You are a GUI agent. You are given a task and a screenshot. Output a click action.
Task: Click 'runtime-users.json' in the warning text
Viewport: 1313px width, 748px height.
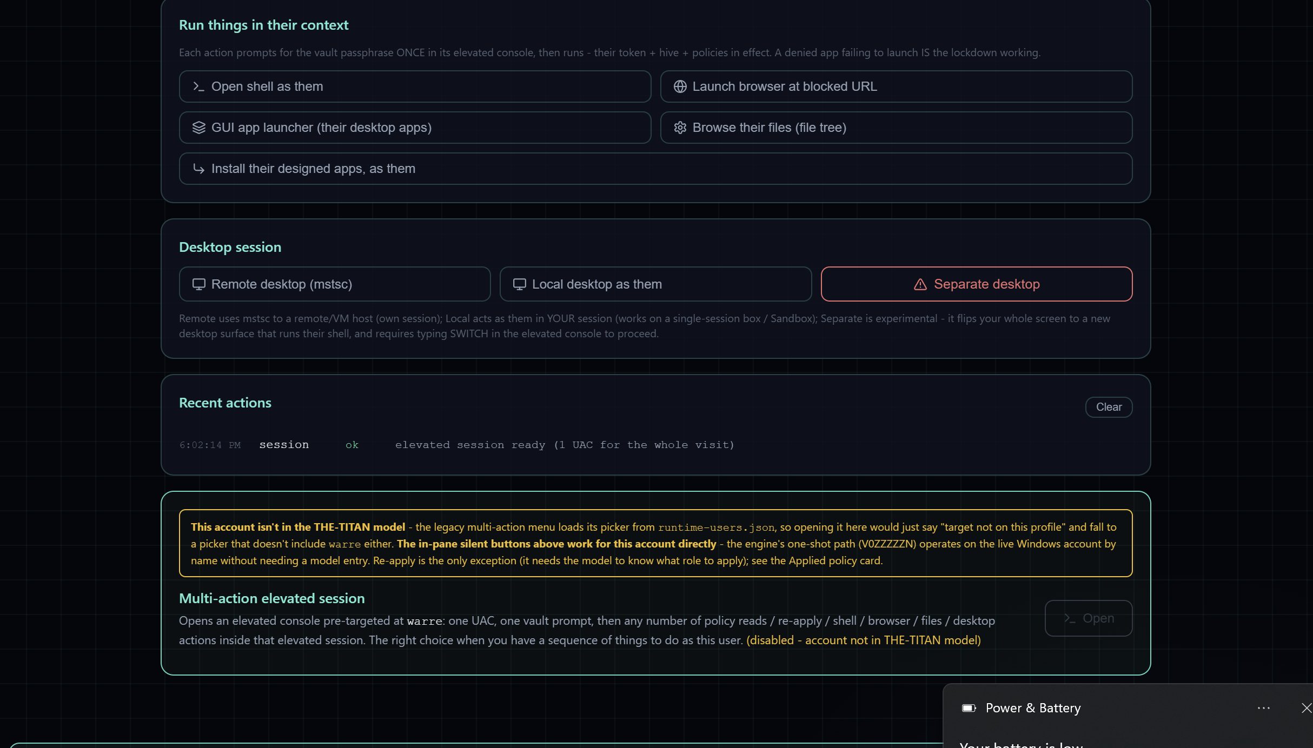(x=716, y=527)
